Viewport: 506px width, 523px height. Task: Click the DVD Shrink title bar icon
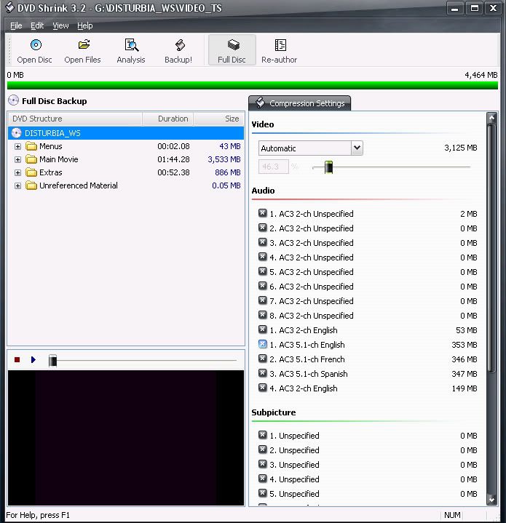(10, 7)
